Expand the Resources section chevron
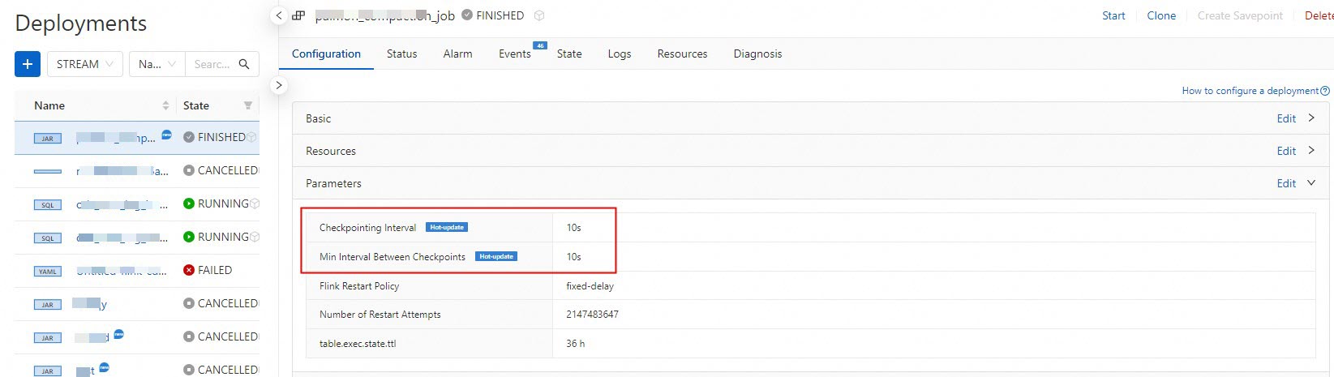This screenshot has height=377, width=1334. (1311, 151)
